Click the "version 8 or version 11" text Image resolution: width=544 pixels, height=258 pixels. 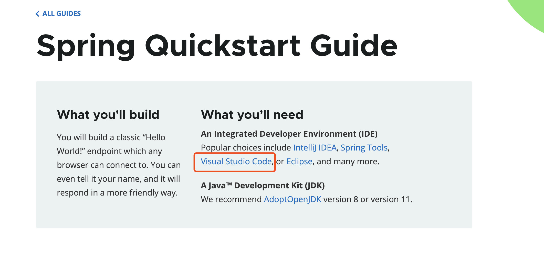click(368, 199)
